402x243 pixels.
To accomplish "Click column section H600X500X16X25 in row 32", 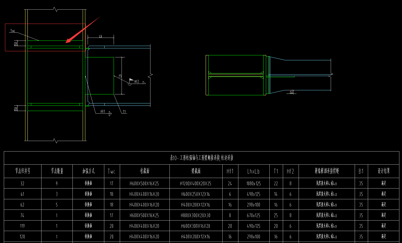I will tap(144, 184).
